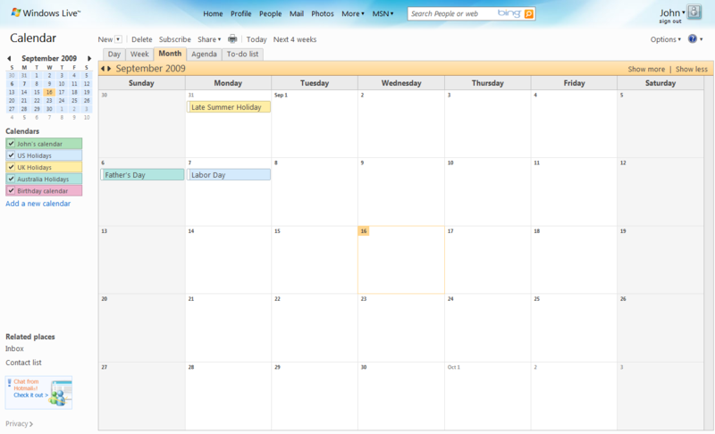
Task: Click Delete in the toolbar
Action: pyautogui.click(x=142, y=39)
